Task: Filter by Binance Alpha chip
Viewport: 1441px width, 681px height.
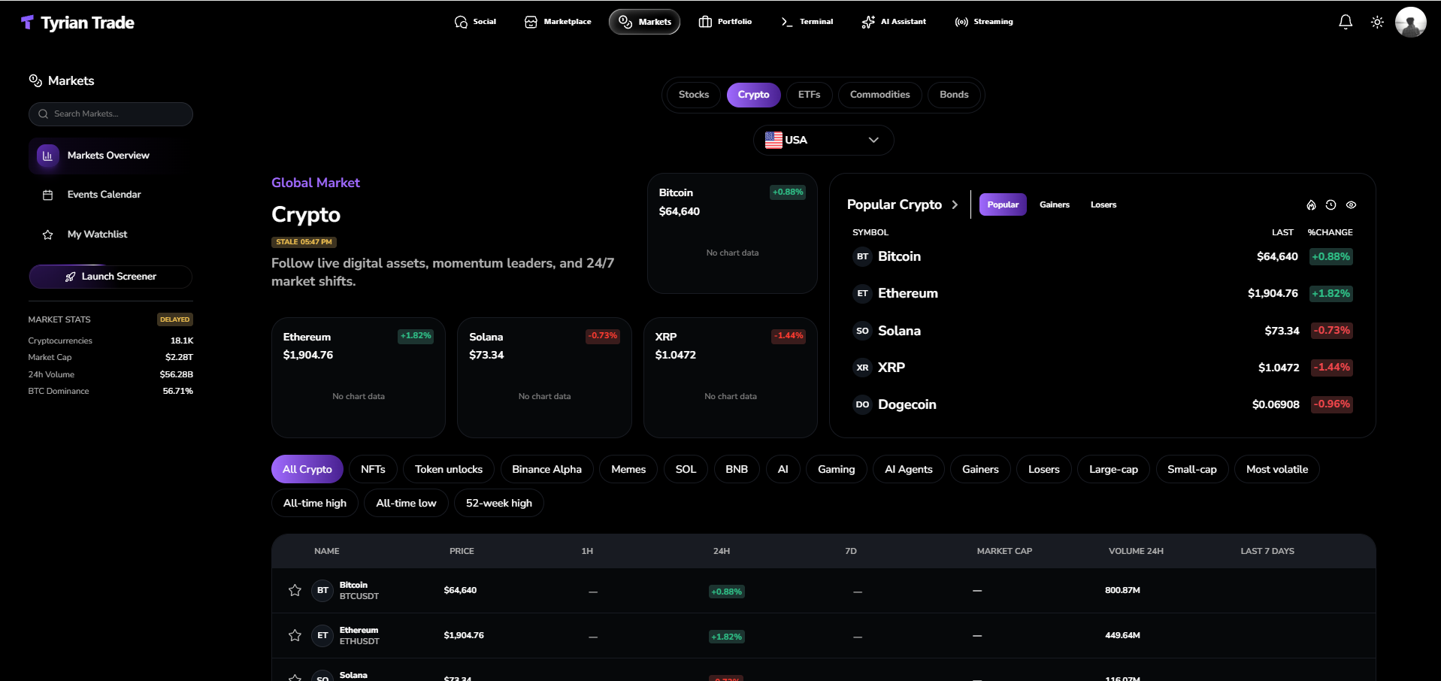Action: [546, 469]
